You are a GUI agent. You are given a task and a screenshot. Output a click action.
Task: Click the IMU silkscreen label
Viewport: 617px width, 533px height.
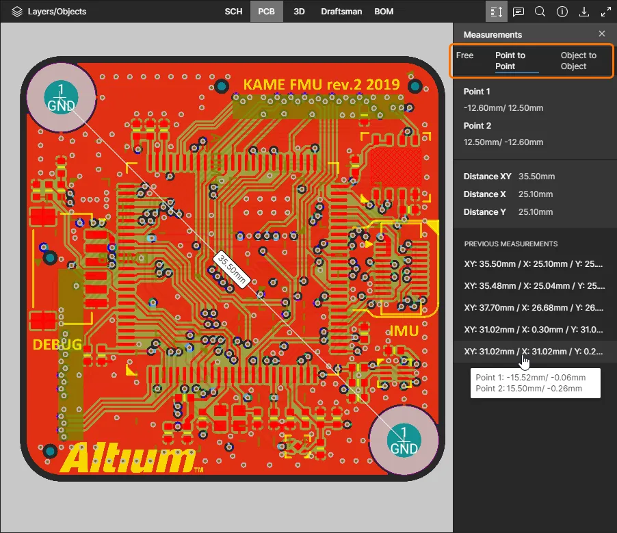pyautogui.click(x=404, y=331)
